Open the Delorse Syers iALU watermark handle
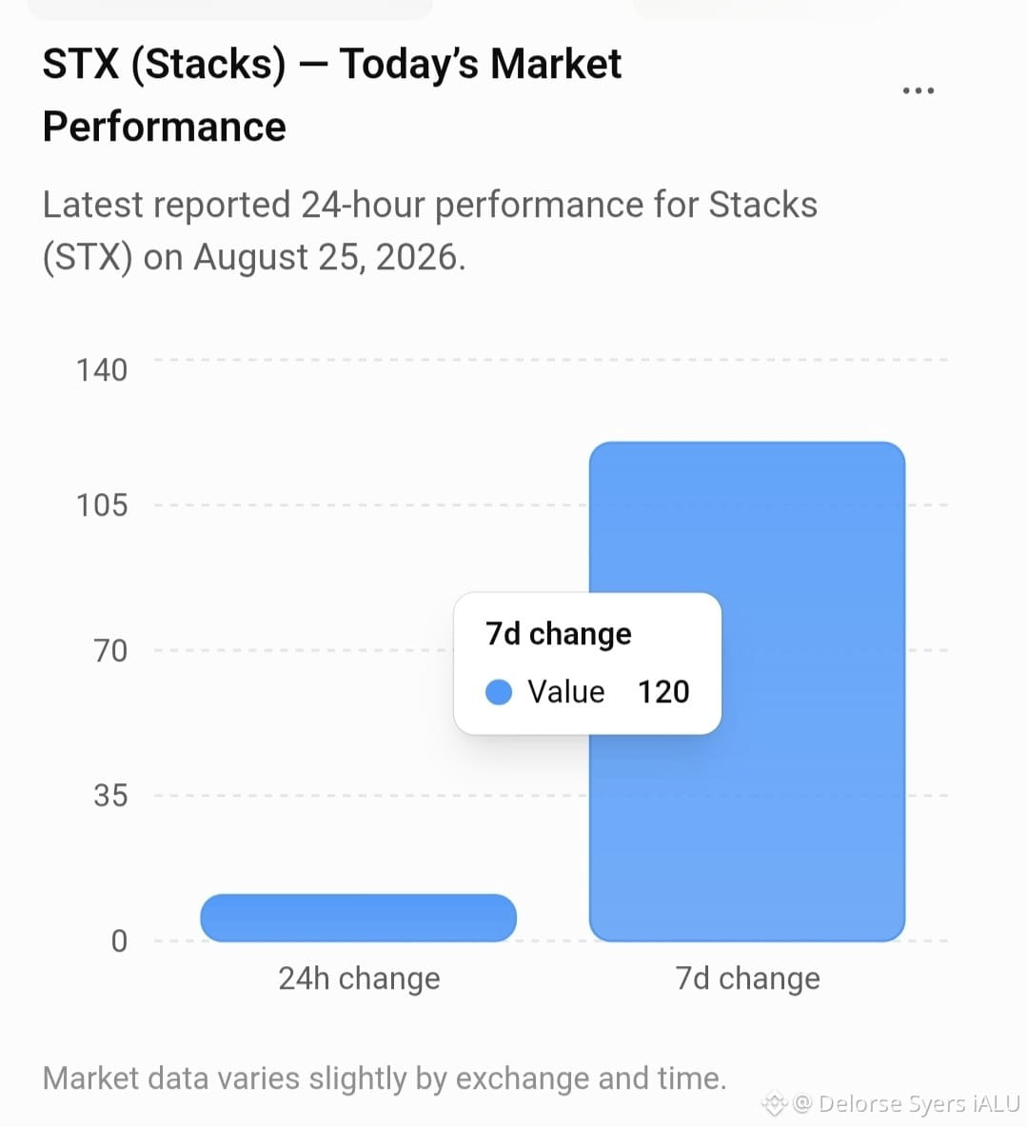Screen dimensions: 1028x1127 tap(906, 1103)
